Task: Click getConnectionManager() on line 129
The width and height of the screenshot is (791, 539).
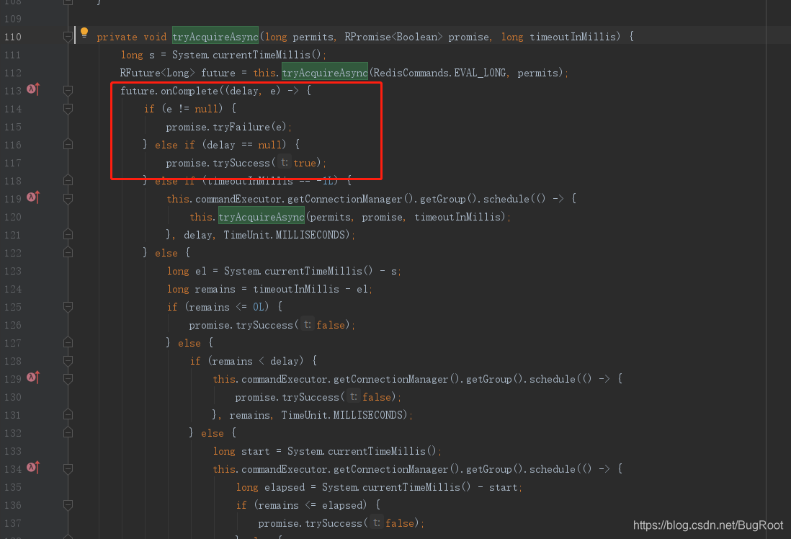Action: [396, 379]
